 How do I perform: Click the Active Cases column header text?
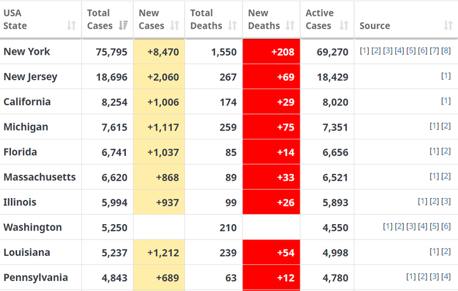pos(319,19)
